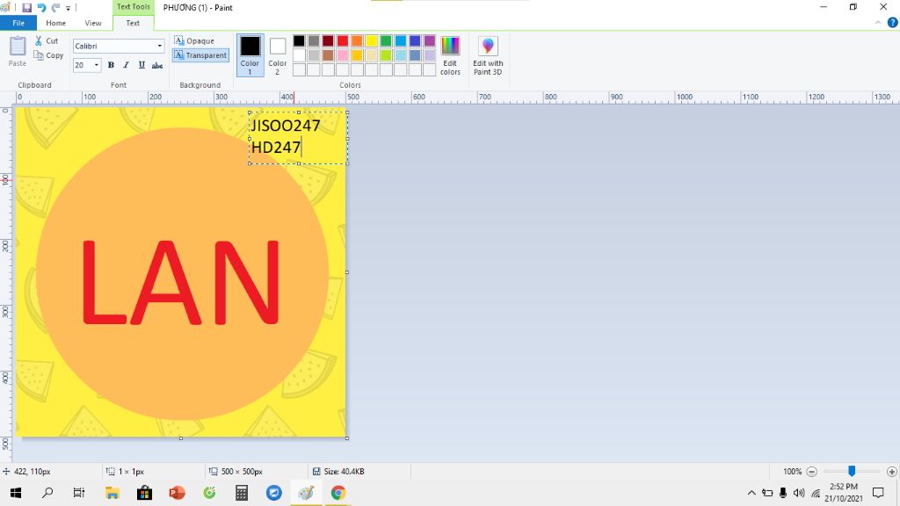The image size is (900, 506).
Task: Open Customize Quick Access Toolbar dropdown
Action: pyautogui.click(x=68, y=9)
